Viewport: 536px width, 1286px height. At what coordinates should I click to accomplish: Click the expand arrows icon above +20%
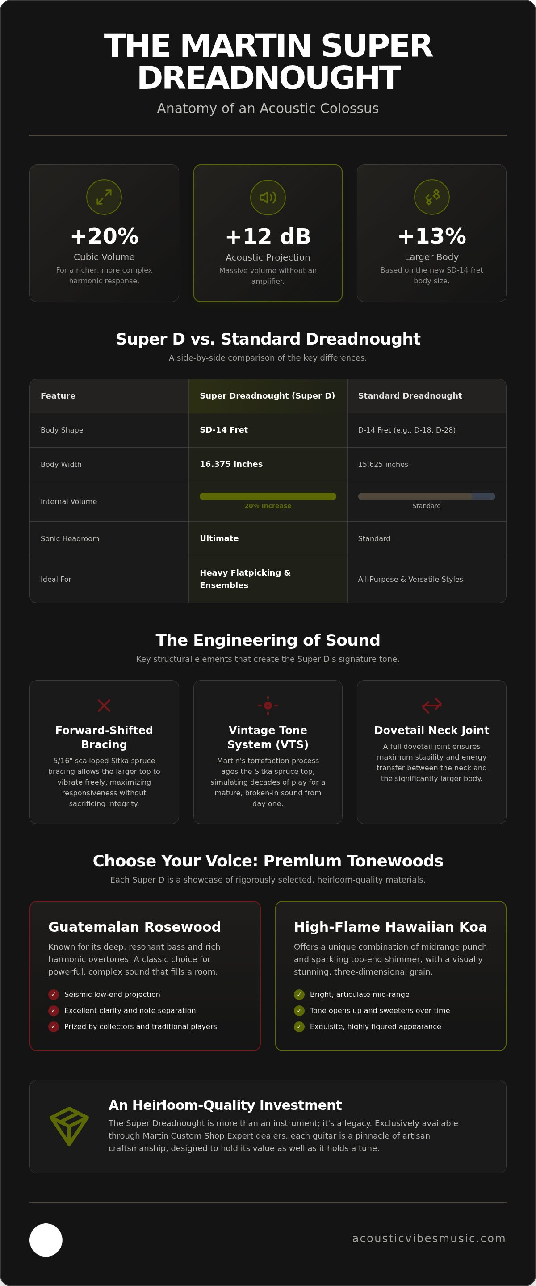[x=104, y=197]
